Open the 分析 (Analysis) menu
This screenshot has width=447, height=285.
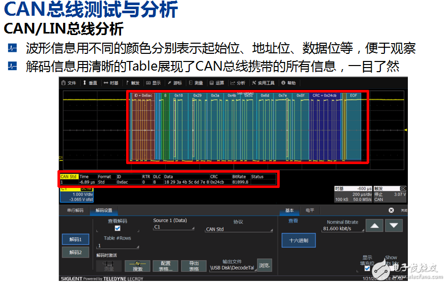(x=238, y=83)
